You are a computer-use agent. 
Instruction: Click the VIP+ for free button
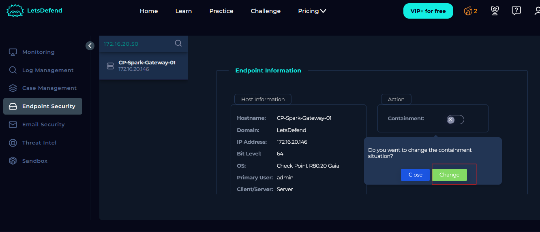(428, 11)
